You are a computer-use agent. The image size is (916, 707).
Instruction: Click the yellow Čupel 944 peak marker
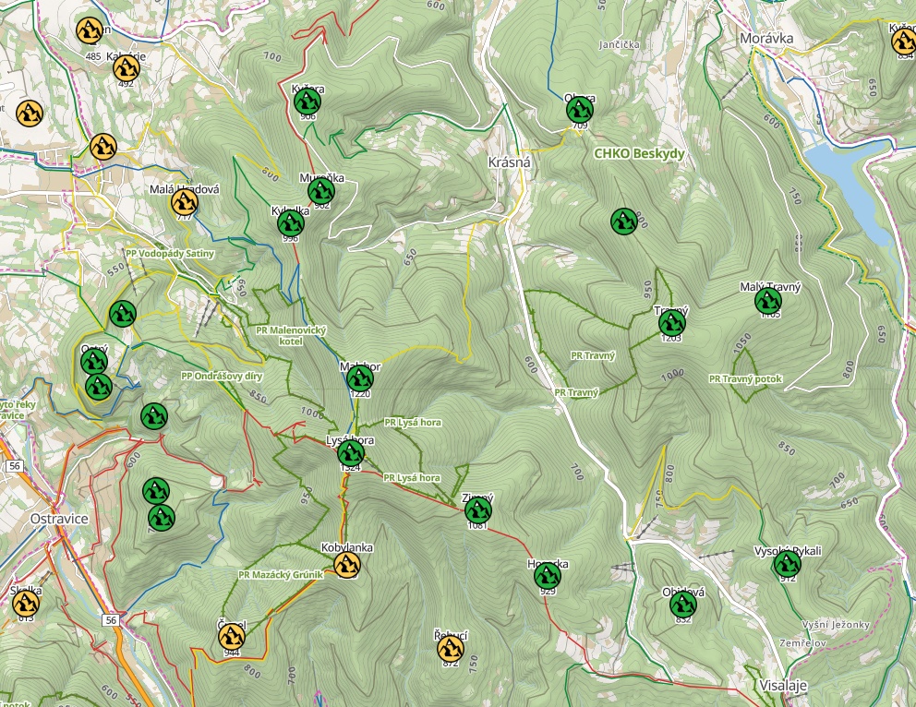[232, 637]
